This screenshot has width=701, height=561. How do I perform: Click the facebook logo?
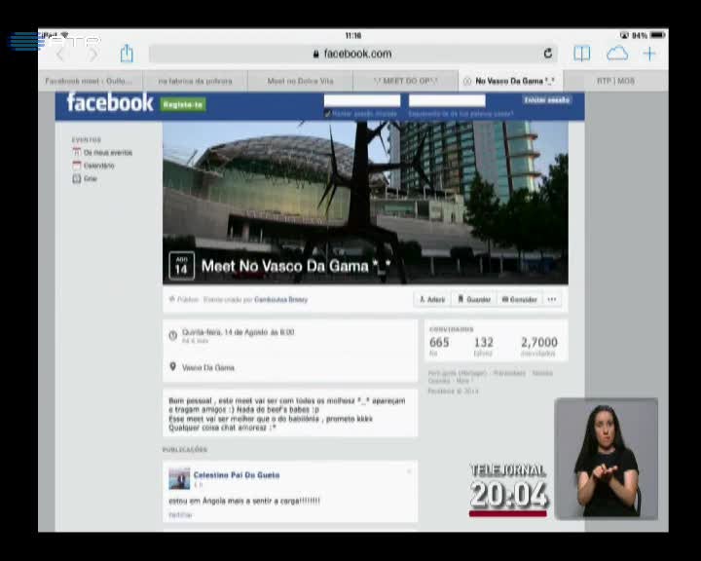coord(109,103)
